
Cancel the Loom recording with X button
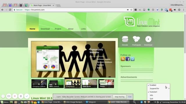click(x=15, y=96)
